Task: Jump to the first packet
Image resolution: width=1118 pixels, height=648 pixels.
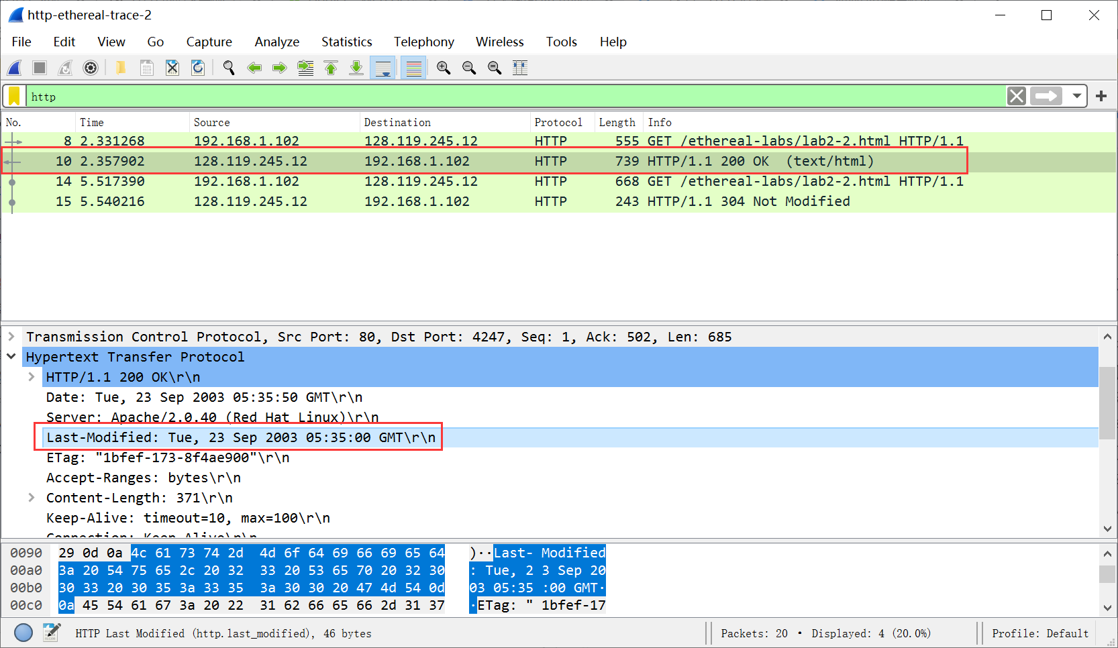Action: tap(331, 68)
